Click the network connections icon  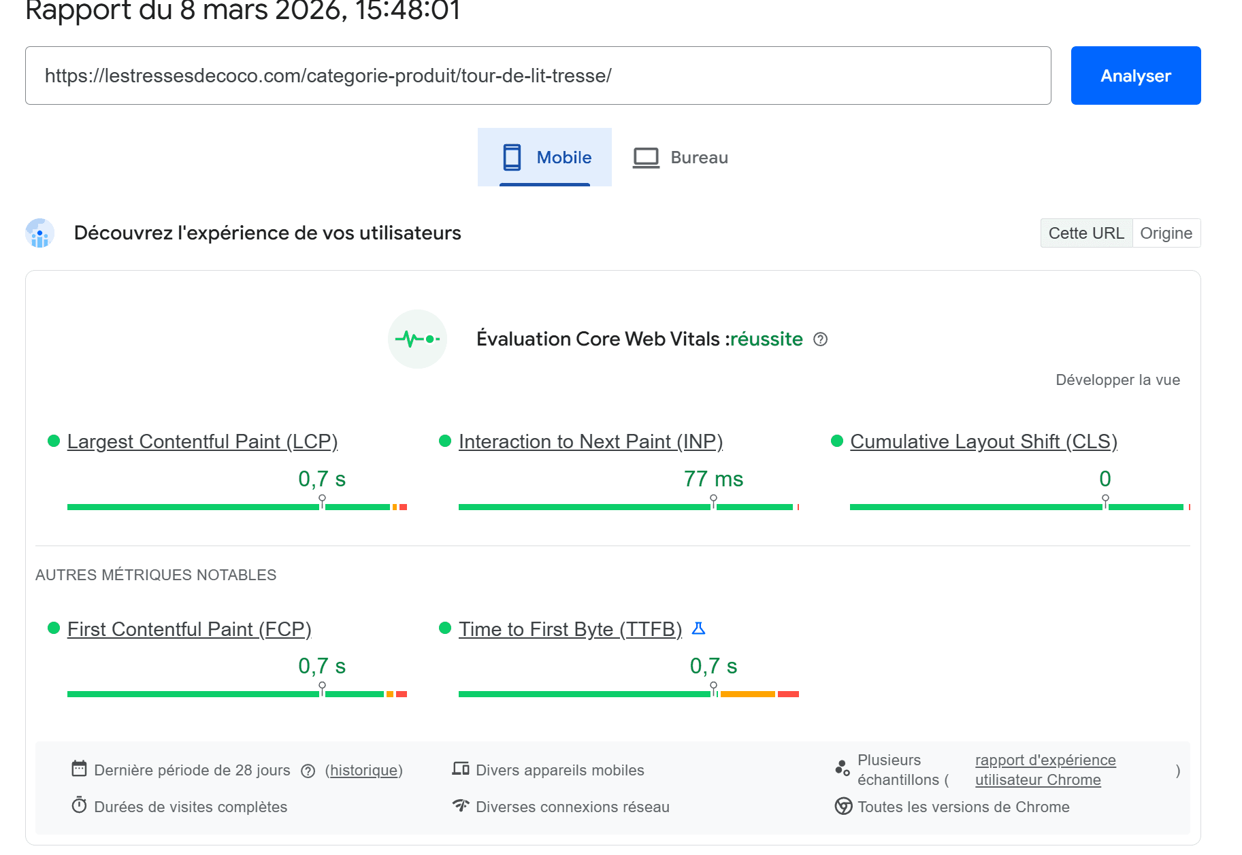pos(461,806)
